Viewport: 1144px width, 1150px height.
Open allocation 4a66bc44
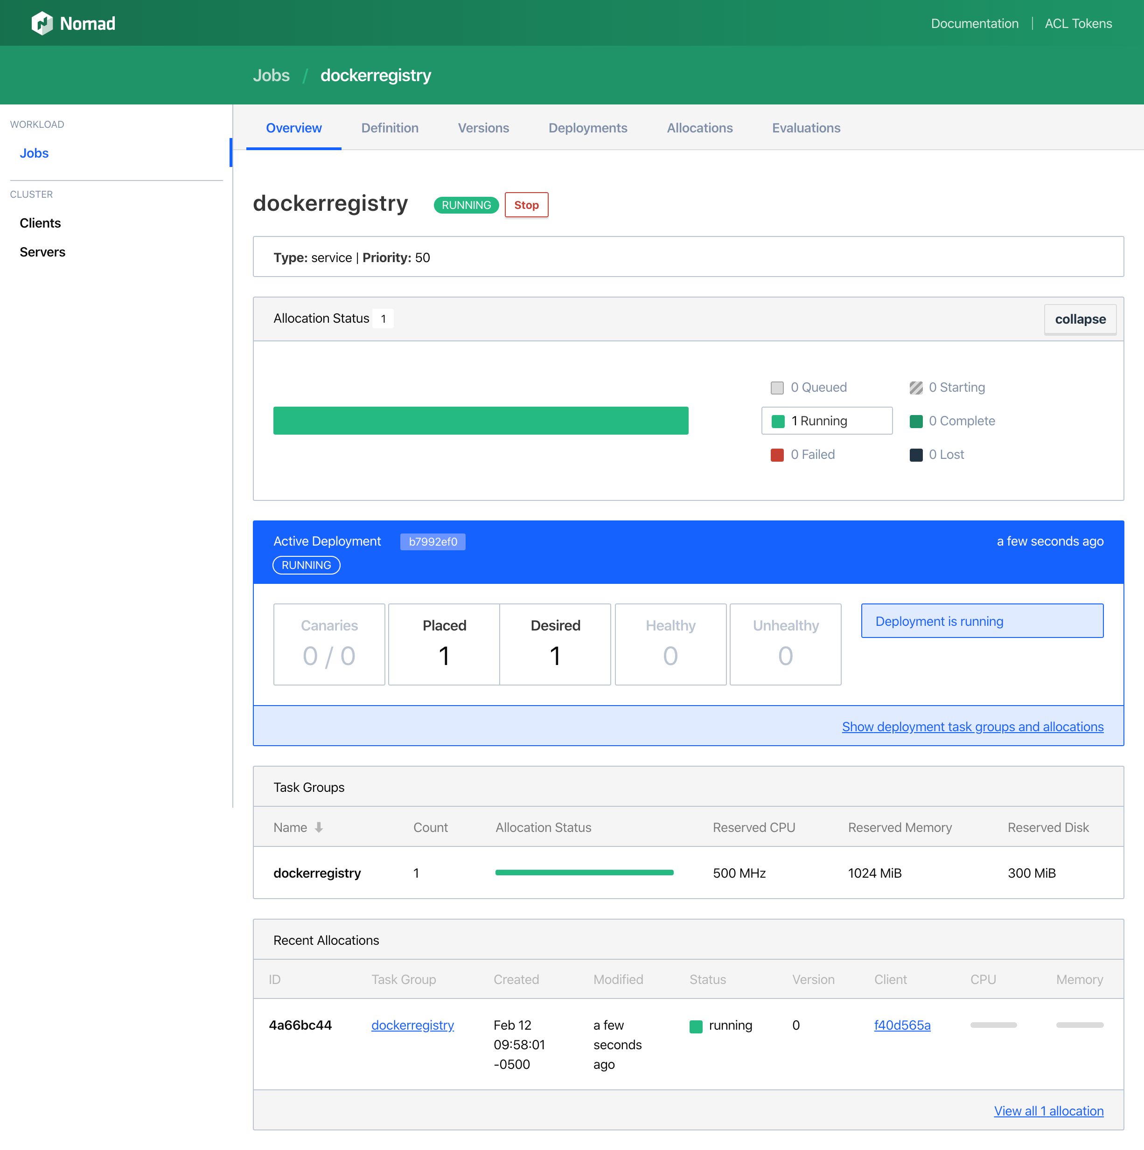pos(300,1025)
